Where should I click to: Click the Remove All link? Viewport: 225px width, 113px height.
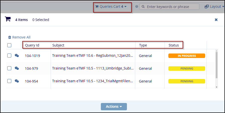(19, 37)
